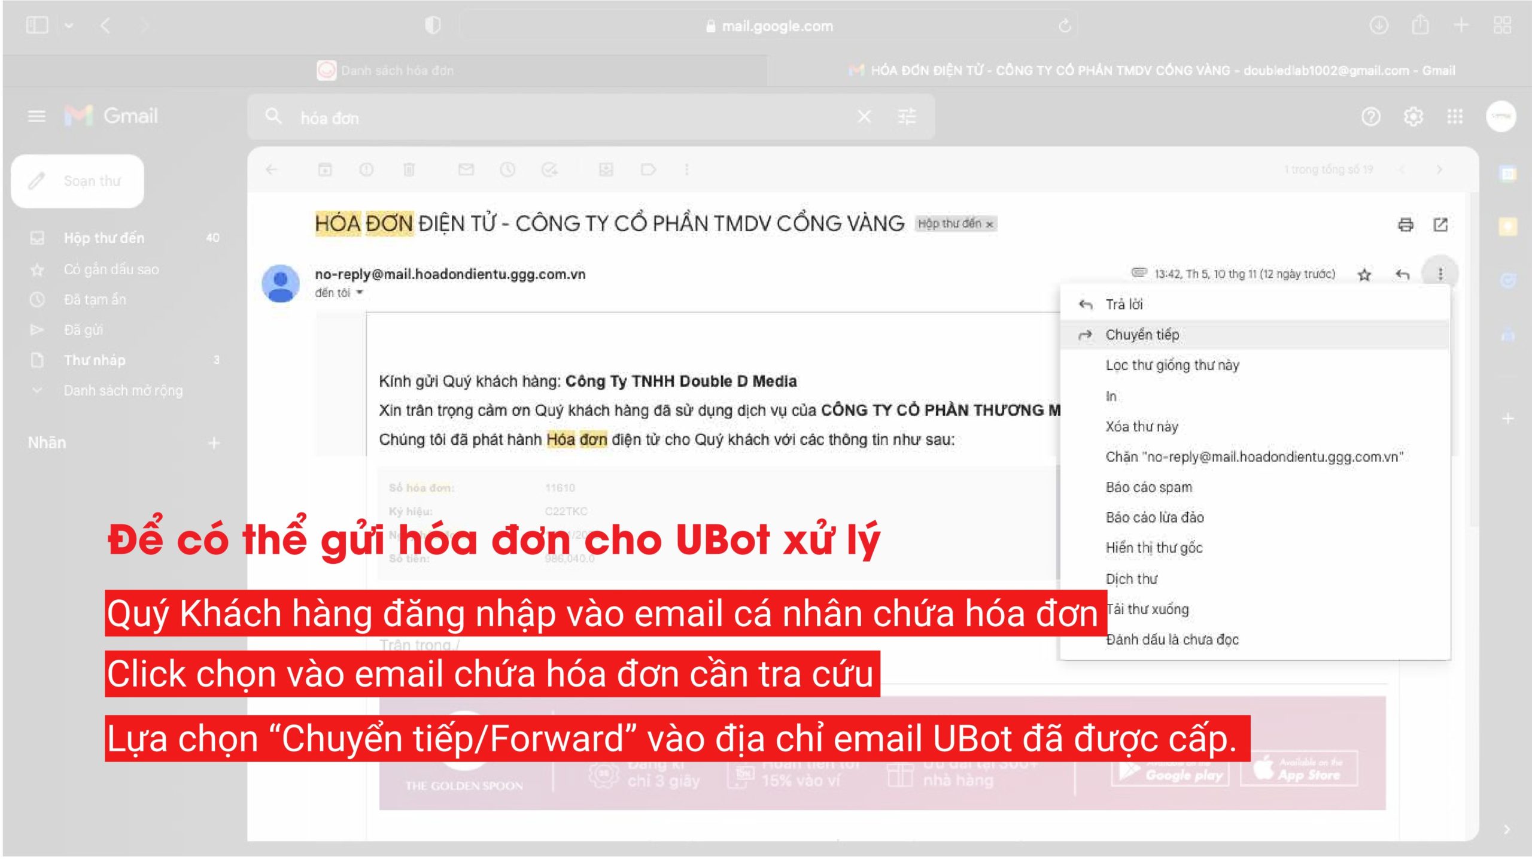This screenshot has height=862, width=1532.
Task: Show search filter options
Action: click(x=907, y=117)
